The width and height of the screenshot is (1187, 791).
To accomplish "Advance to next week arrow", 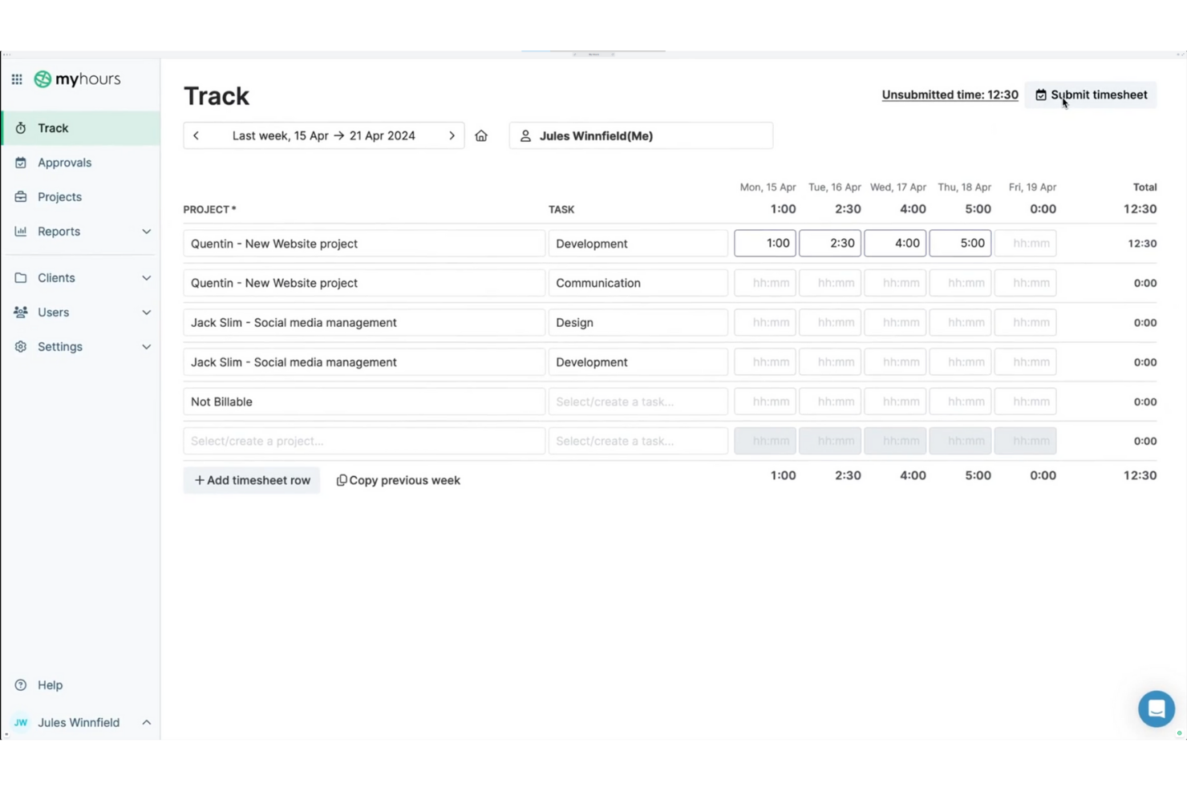I will 452,136.
